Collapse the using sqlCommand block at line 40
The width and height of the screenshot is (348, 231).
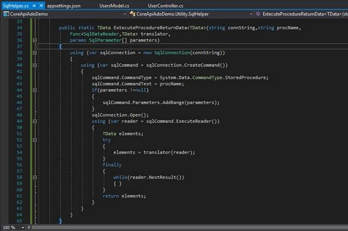pyautogui.click(x=35, y=65)
